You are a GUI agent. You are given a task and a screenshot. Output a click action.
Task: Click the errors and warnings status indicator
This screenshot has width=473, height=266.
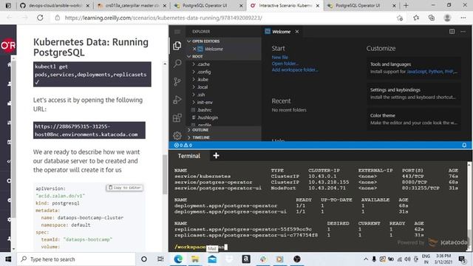point(183,145)
